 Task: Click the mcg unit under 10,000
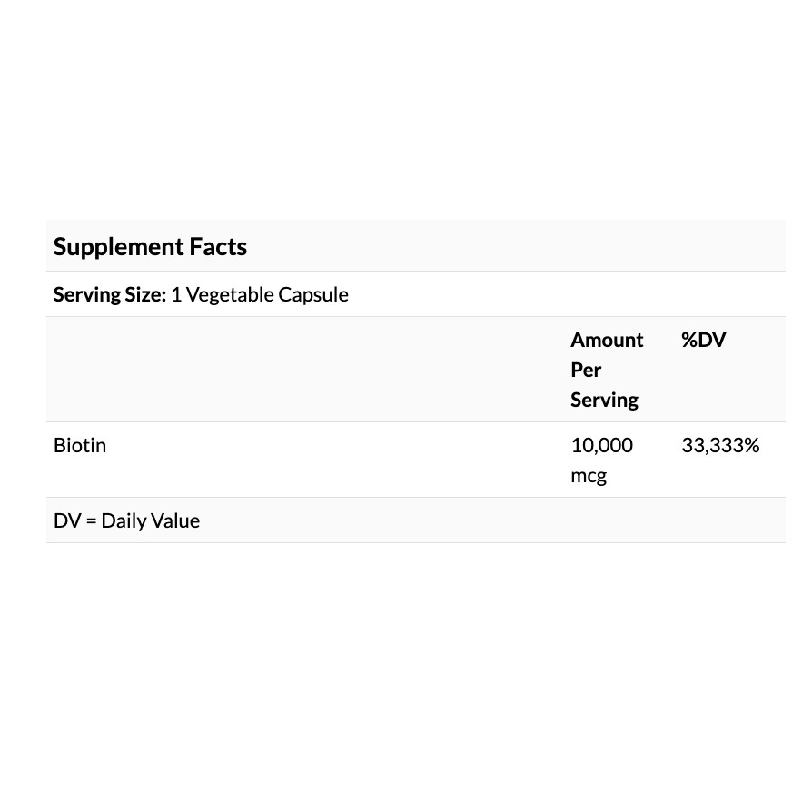pos(589,475)
